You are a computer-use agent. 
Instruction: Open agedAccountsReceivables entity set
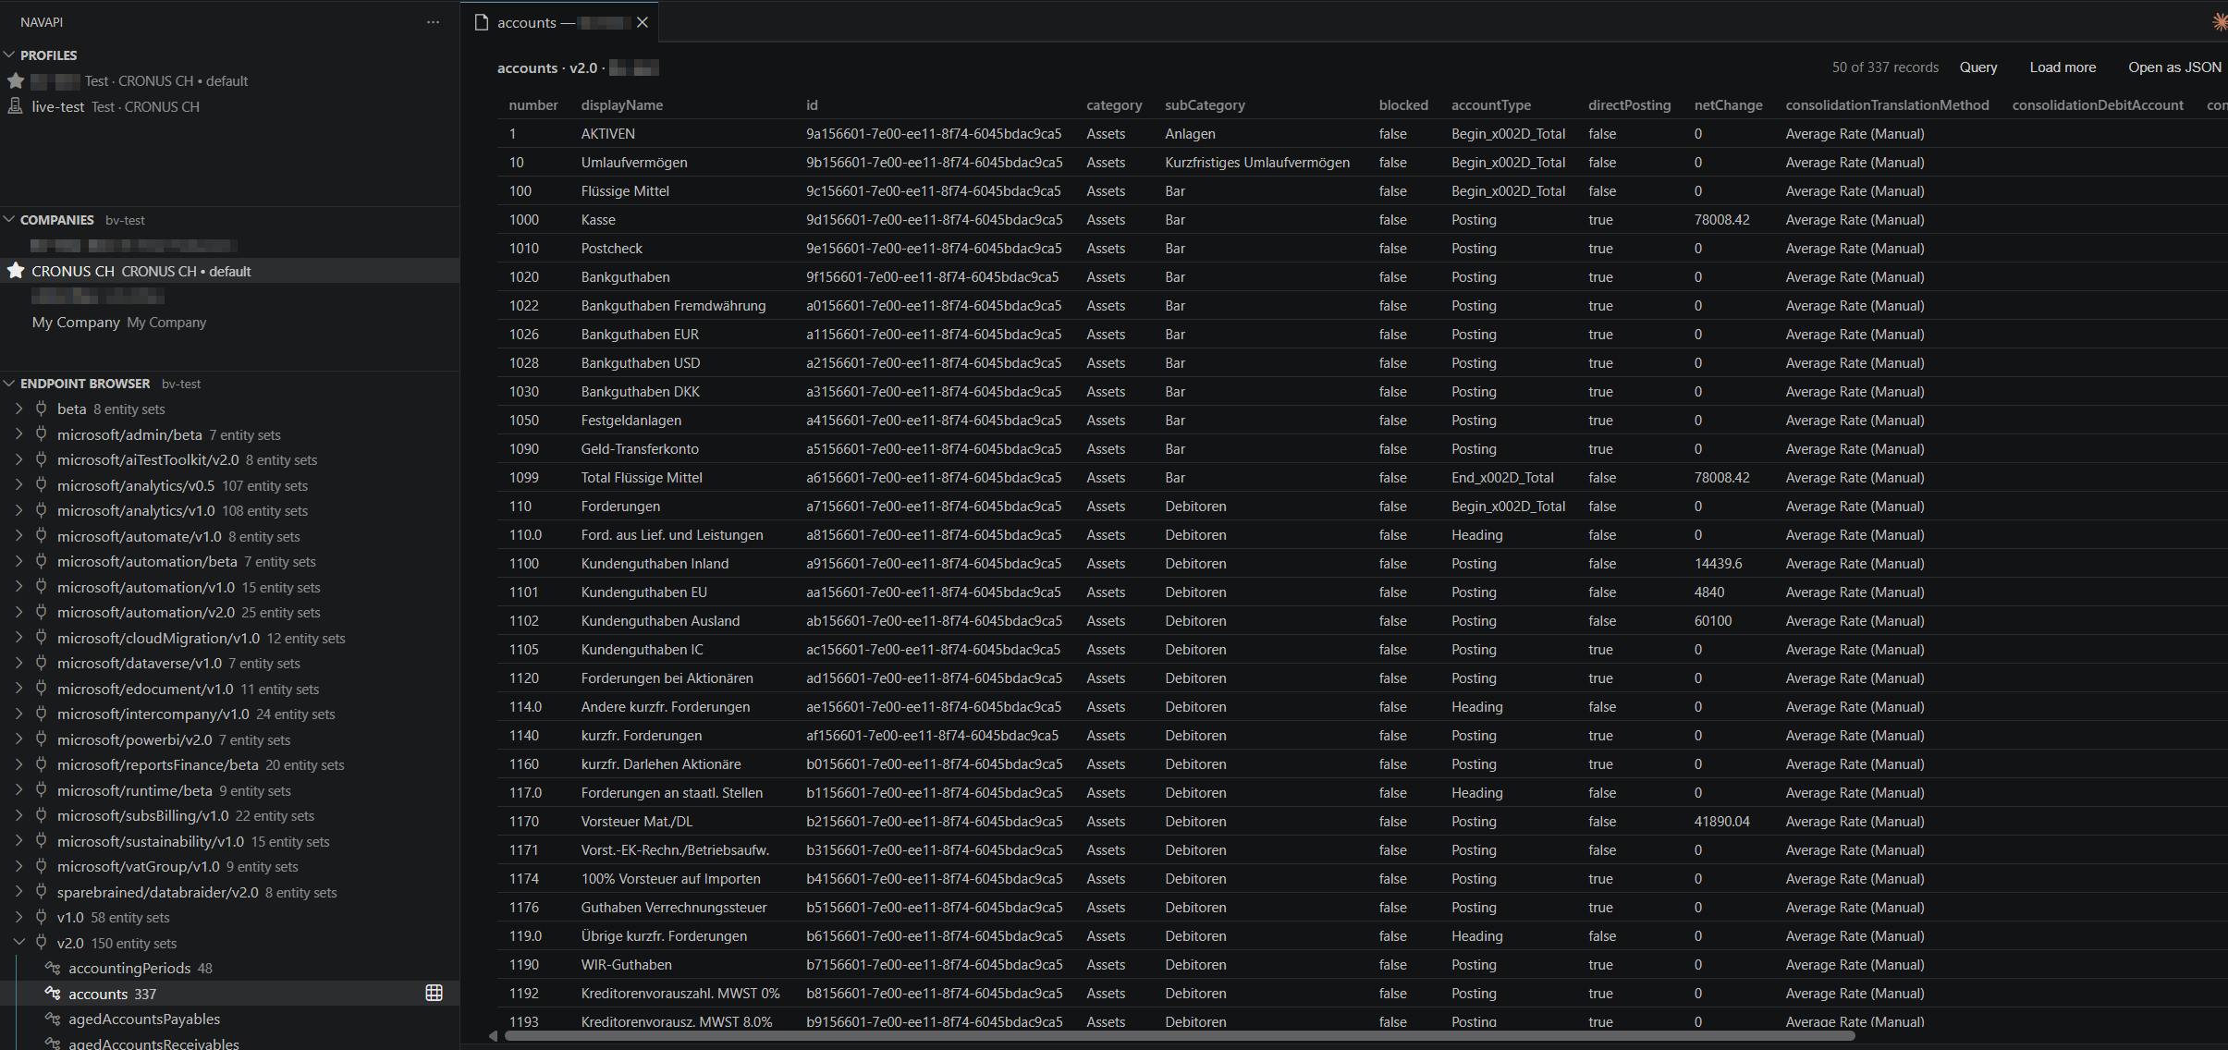[229, 1043]
